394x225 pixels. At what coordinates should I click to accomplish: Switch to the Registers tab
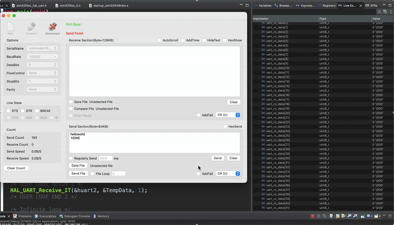(x=327, y=5)
